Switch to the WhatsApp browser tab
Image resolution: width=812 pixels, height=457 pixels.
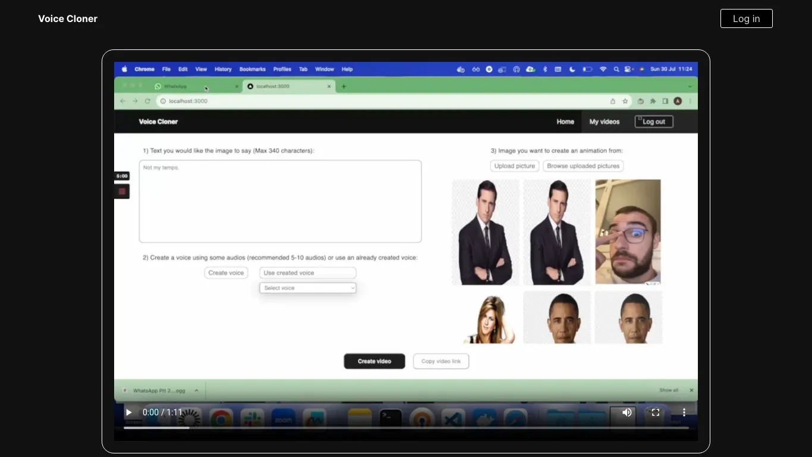pyautogui.click(x=196, y=86)
